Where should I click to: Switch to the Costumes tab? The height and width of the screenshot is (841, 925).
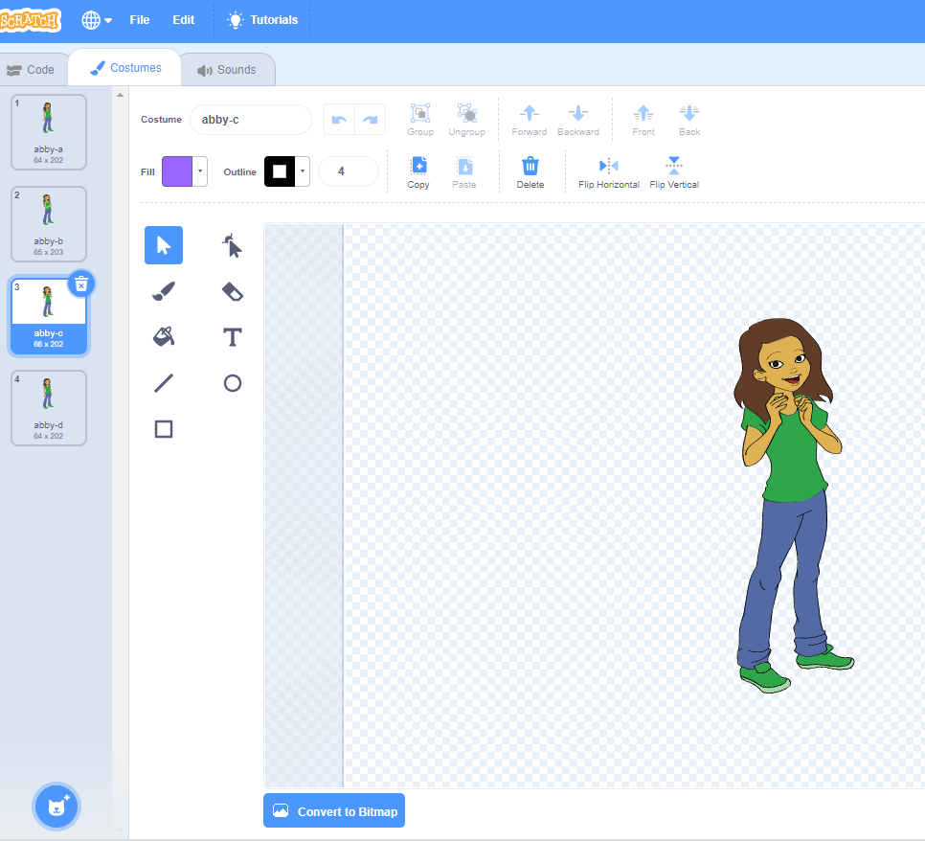coord(125,68)
